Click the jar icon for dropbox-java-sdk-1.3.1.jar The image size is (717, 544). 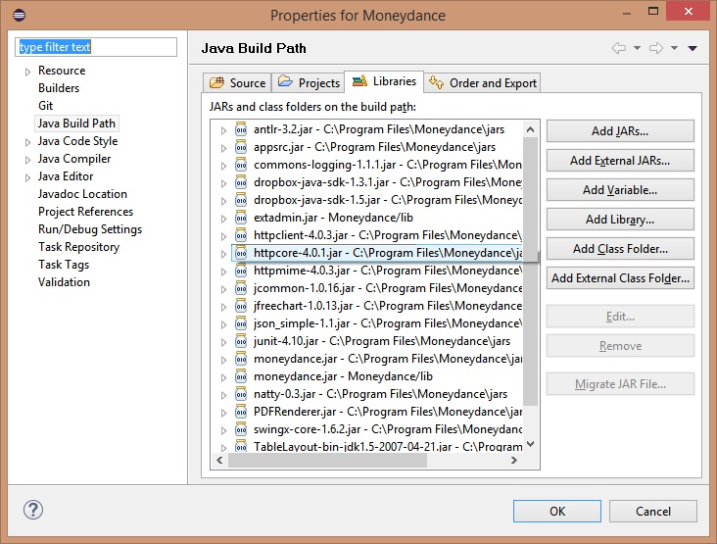pos(241,182)
